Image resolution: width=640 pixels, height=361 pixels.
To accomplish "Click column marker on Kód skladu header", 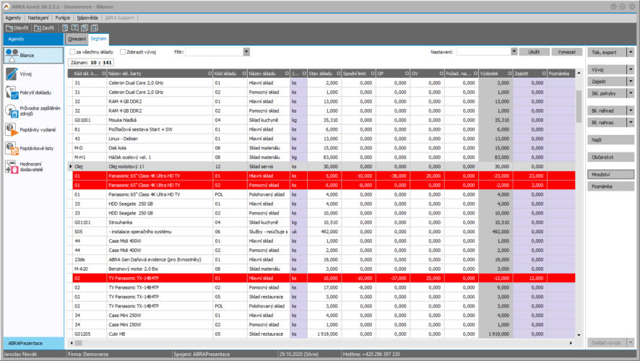I will (x=244, y=74).
